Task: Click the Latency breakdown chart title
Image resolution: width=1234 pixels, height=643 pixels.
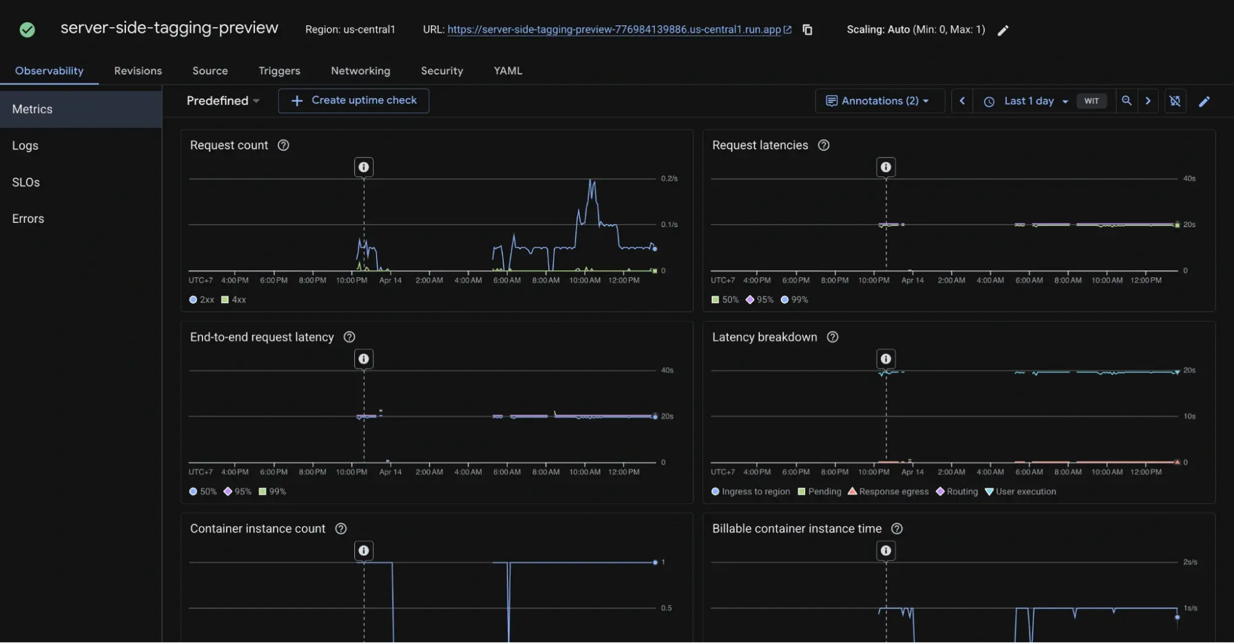Action: click(x=765, y=337)
